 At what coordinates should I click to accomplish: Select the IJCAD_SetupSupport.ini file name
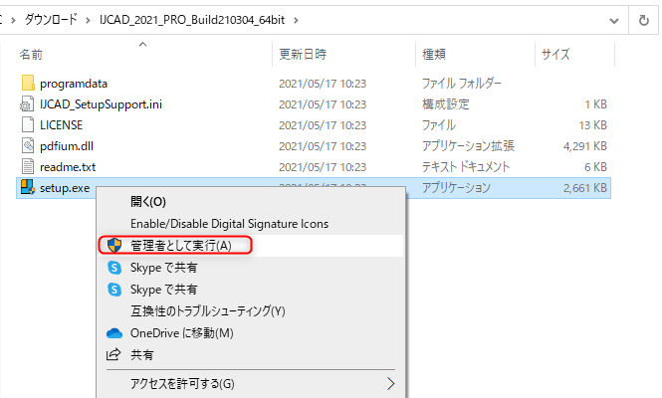(101, 104)
